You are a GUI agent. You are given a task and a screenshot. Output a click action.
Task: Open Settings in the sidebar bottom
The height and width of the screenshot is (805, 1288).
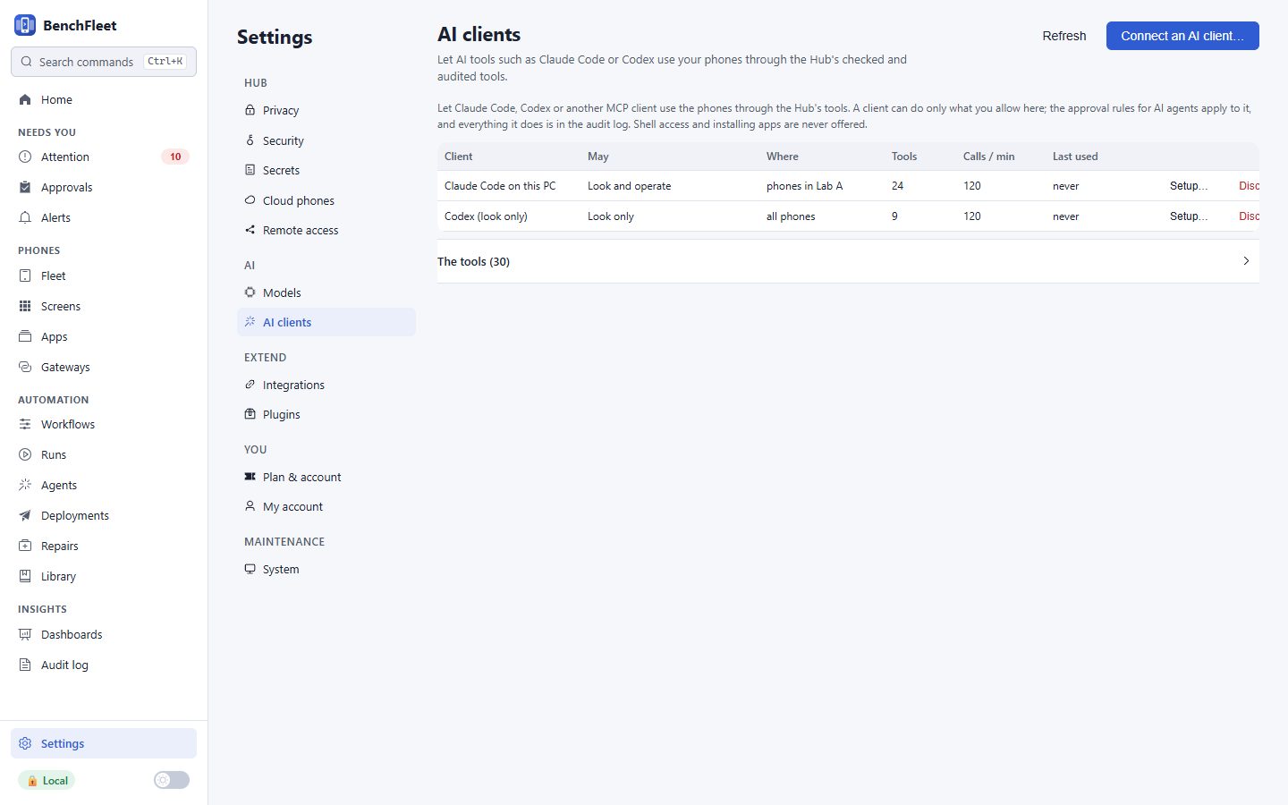coord(104,743)
